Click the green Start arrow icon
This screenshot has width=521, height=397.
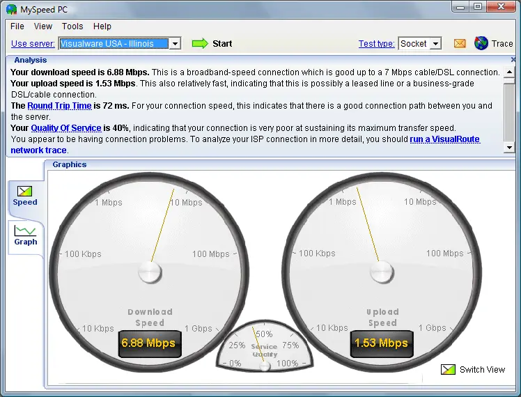(x=200, y=43)
